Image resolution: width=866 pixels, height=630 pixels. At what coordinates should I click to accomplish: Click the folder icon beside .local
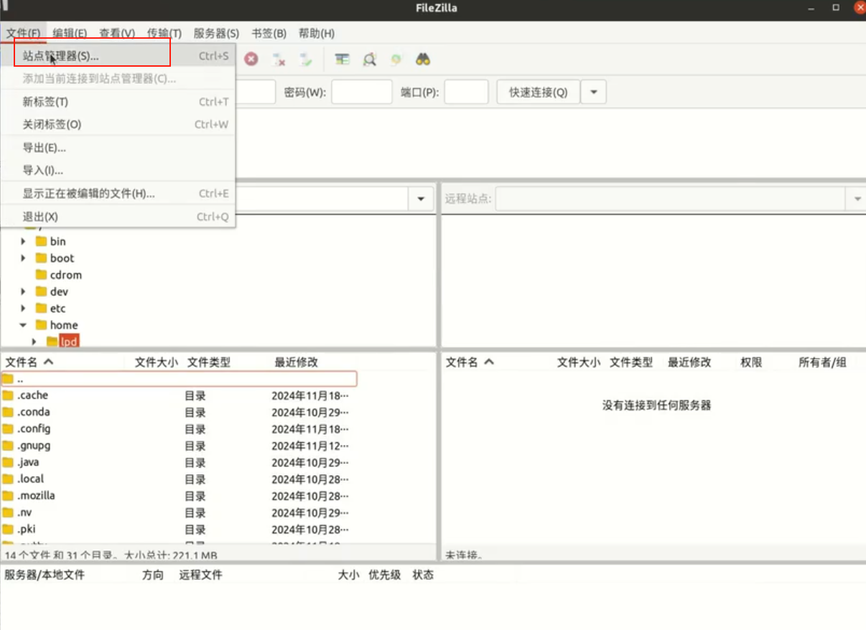coord(8,479)
